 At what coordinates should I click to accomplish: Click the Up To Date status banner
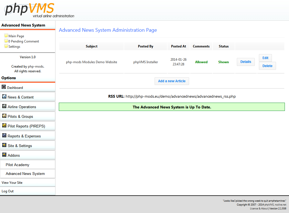(x=172, y=107)
